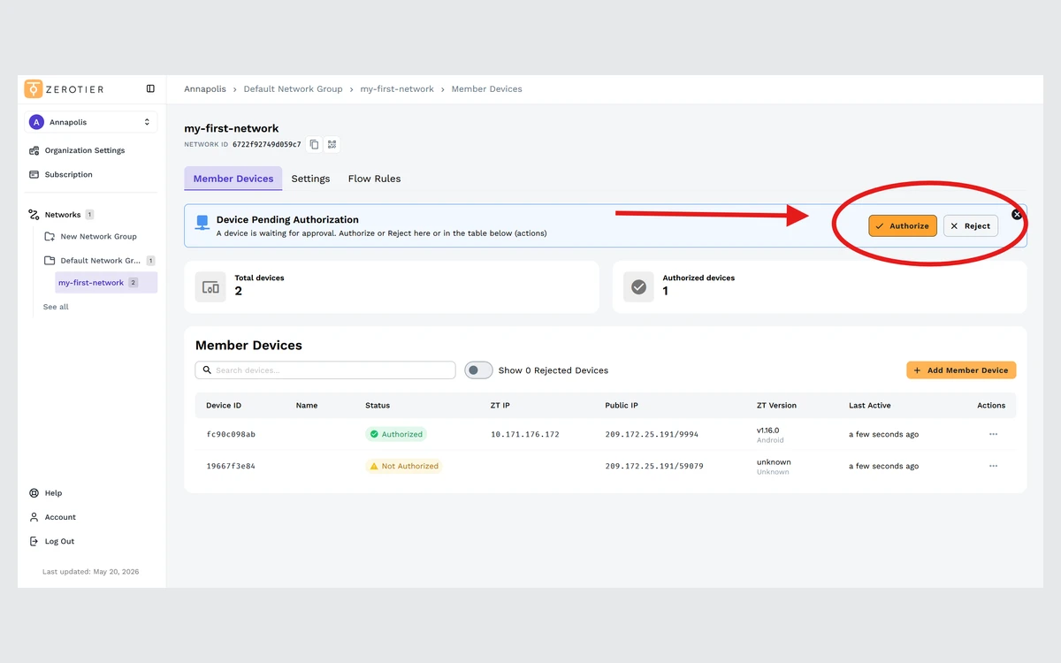The width and height of the screenshot is (1061, 663).
Task: Switch to the Flow Rules tab
Action: (x=374, y=179)
